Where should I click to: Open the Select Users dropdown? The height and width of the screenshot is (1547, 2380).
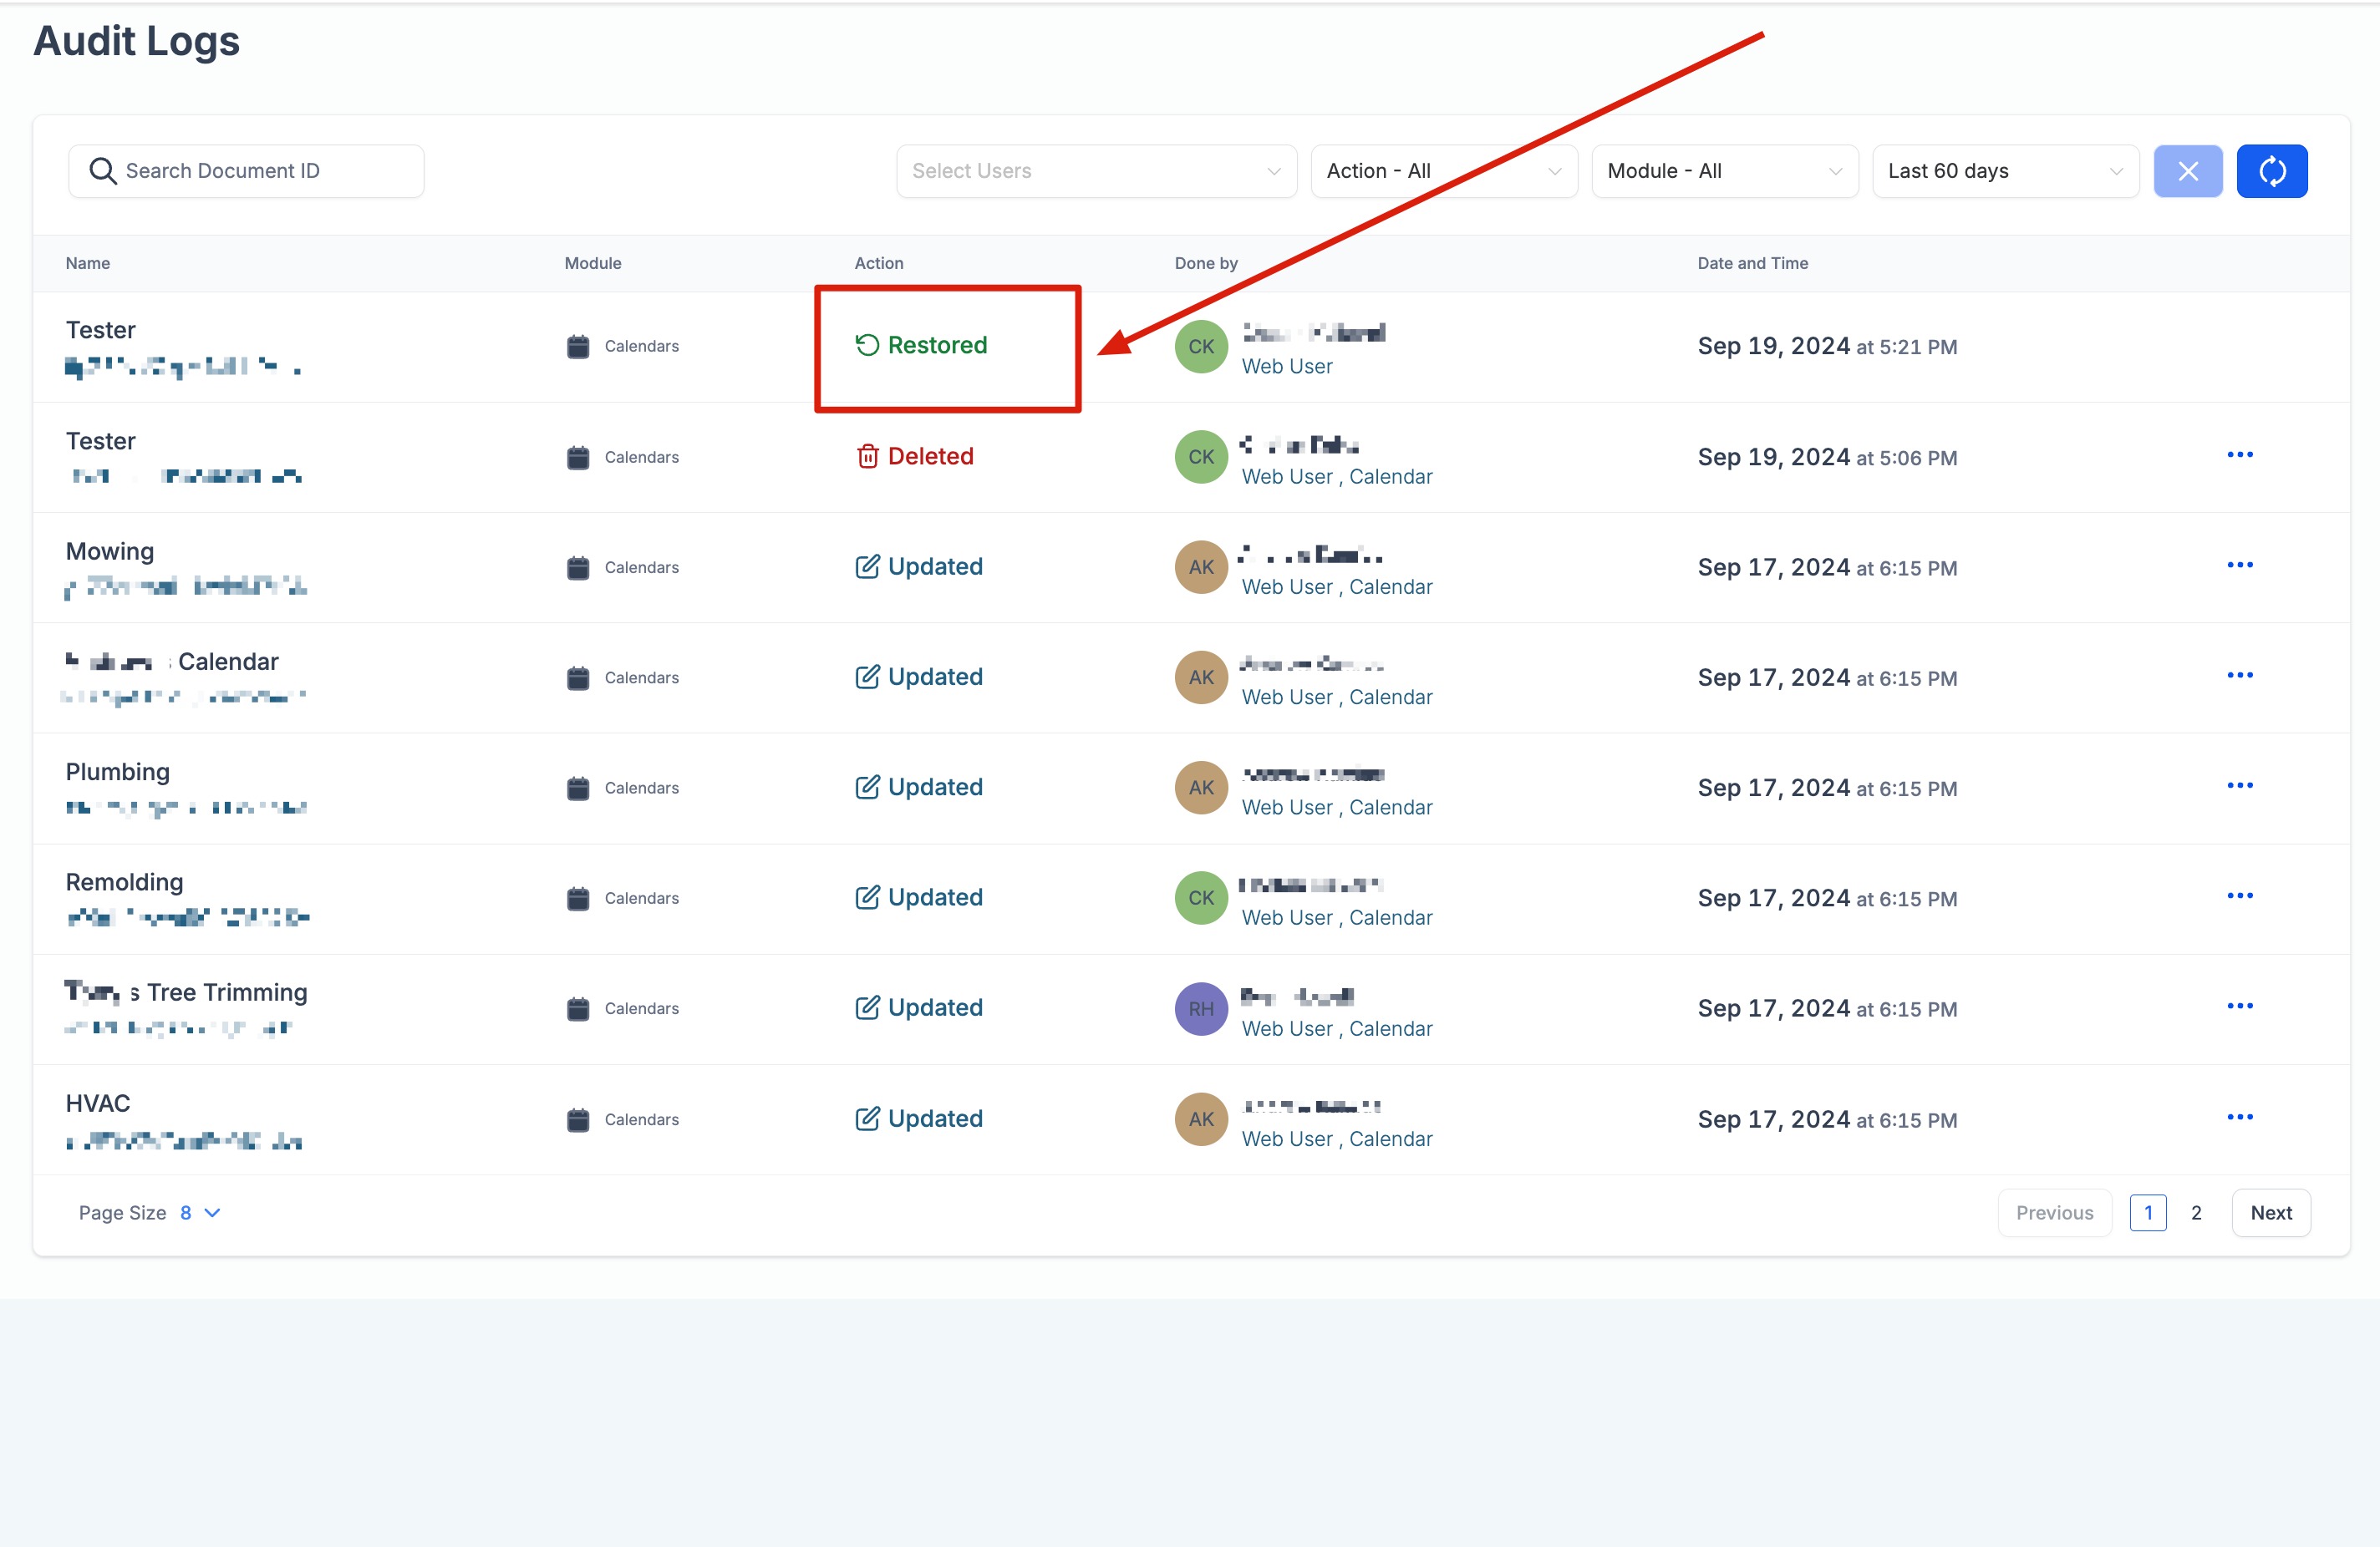[x=1096, y=171]
